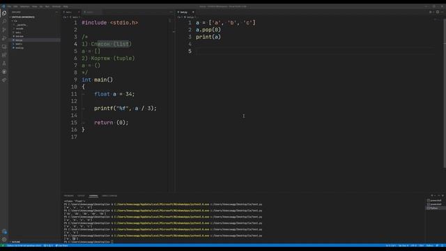446x251 pixels.
Task: Open the Accounts menu icon
Action: [x=4, y=231]
